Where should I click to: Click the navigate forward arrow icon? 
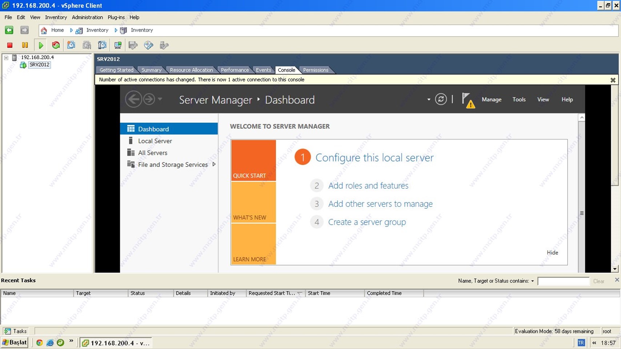tap(24, 30)
